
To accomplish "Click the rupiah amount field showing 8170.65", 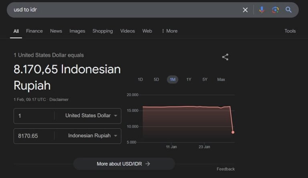I will pyautogui.click(x=34, y=136).
